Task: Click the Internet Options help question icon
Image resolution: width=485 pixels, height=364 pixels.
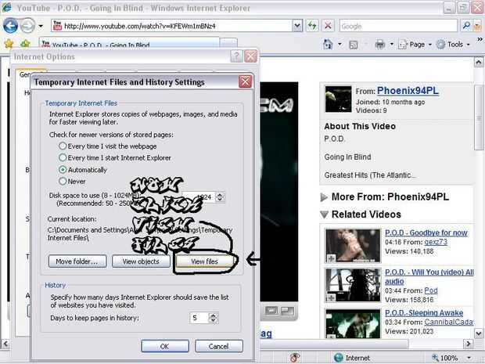Action: pos(236,56)
